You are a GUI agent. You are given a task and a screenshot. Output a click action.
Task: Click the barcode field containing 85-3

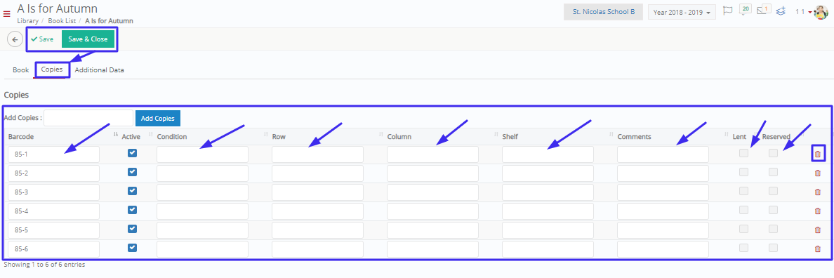(x=54, y=192)
